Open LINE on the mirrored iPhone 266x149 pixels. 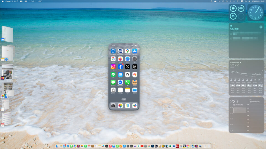click(x=113, y=74)
